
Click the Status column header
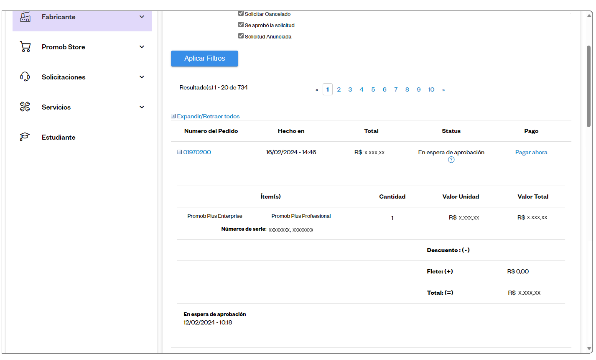[451, 131]
